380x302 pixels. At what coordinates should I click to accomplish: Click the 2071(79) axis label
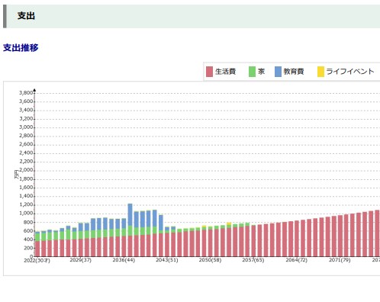[x=340, y=260]
